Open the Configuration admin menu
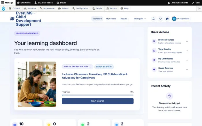 pyautogui.click(x=80, y=8)
